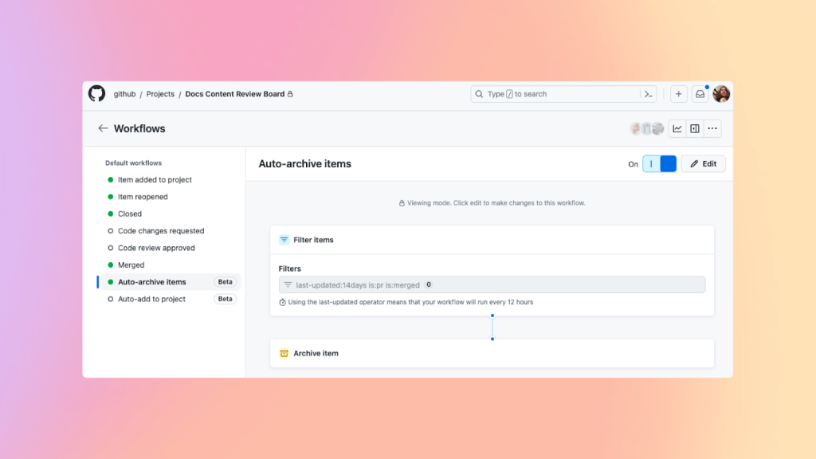Screen dimensions: 816x459
Task: Open the command palette icon
Action: tap(649, 94)
